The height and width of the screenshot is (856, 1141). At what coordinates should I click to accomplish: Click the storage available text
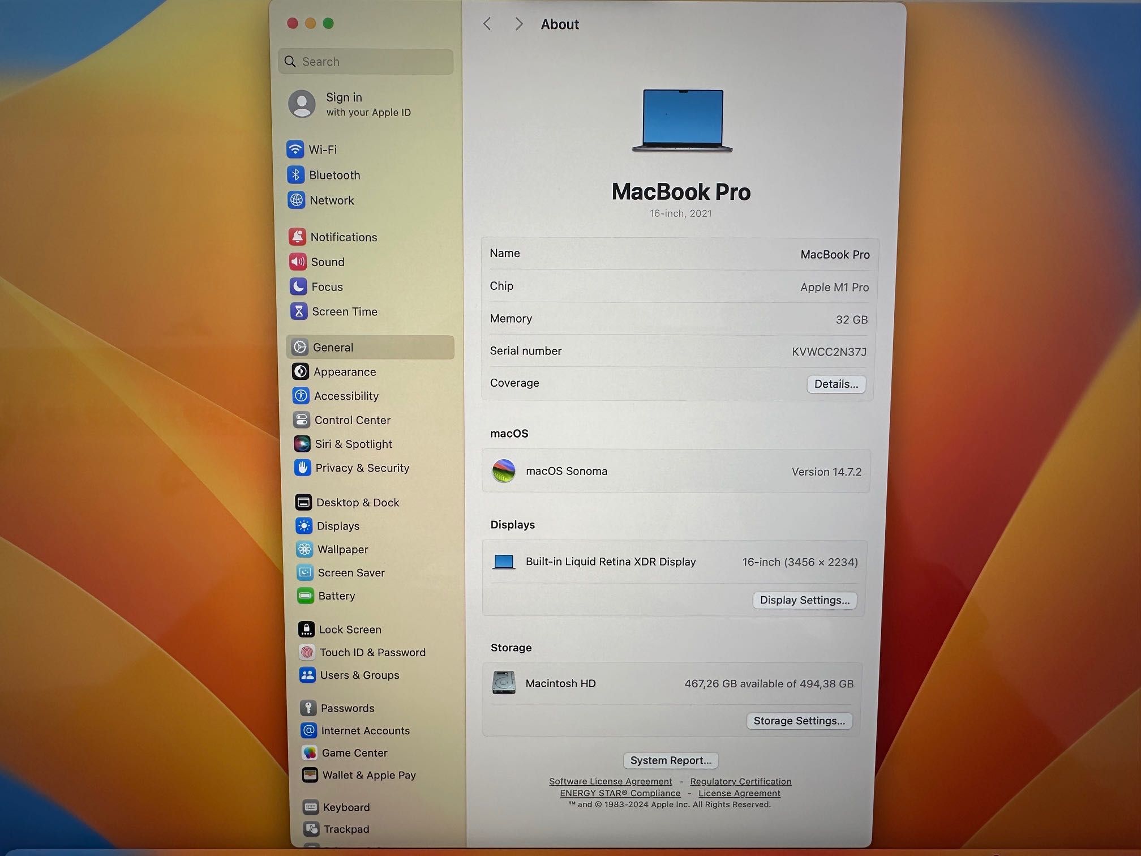tap(769, 684)
